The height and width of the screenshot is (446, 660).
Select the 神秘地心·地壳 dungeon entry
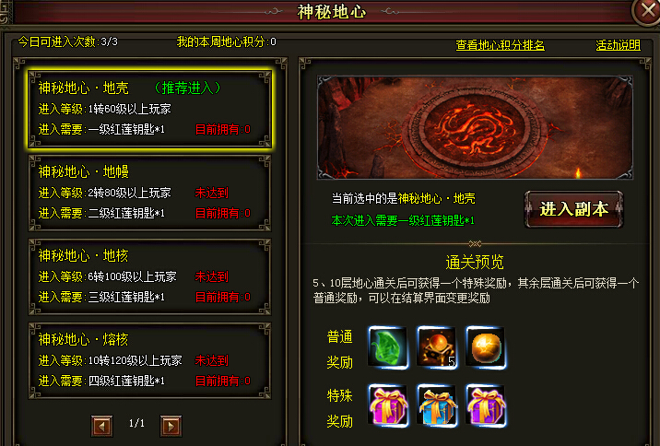150,109
